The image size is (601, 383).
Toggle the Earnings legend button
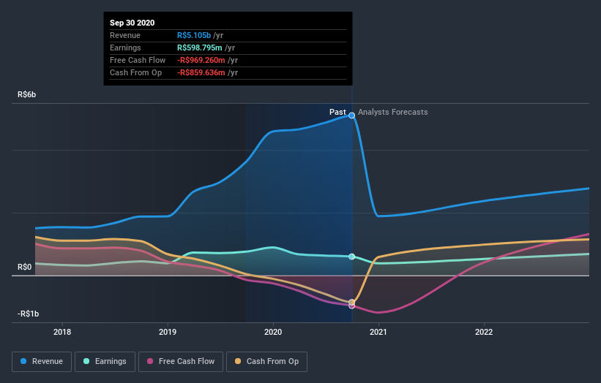click(x=105, y=362)
